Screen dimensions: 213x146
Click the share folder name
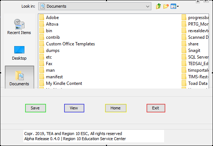pyautogui.click(x=193, y=44)
